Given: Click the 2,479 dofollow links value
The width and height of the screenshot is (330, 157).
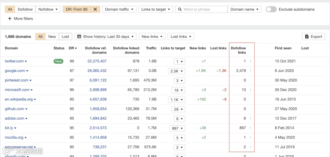Looking at the screenshot, I should point(241,71).
